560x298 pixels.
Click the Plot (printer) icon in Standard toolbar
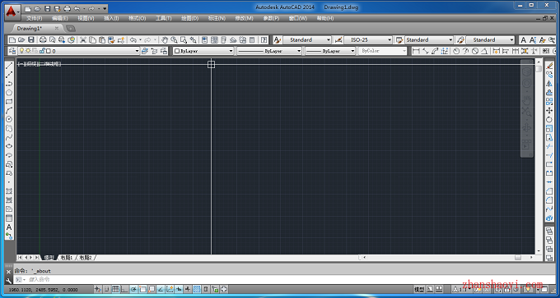[x=43, y=40]
